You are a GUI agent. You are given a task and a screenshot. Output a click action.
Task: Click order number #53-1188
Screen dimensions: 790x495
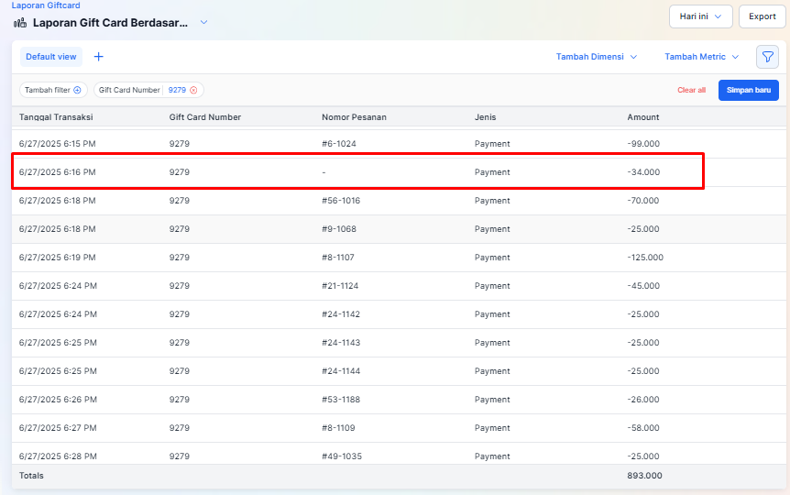tap(341, 400)
